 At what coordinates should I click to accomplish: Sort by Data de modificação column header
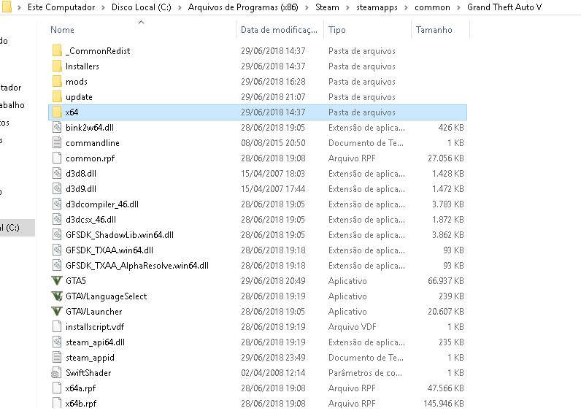(x=279, y=30)
